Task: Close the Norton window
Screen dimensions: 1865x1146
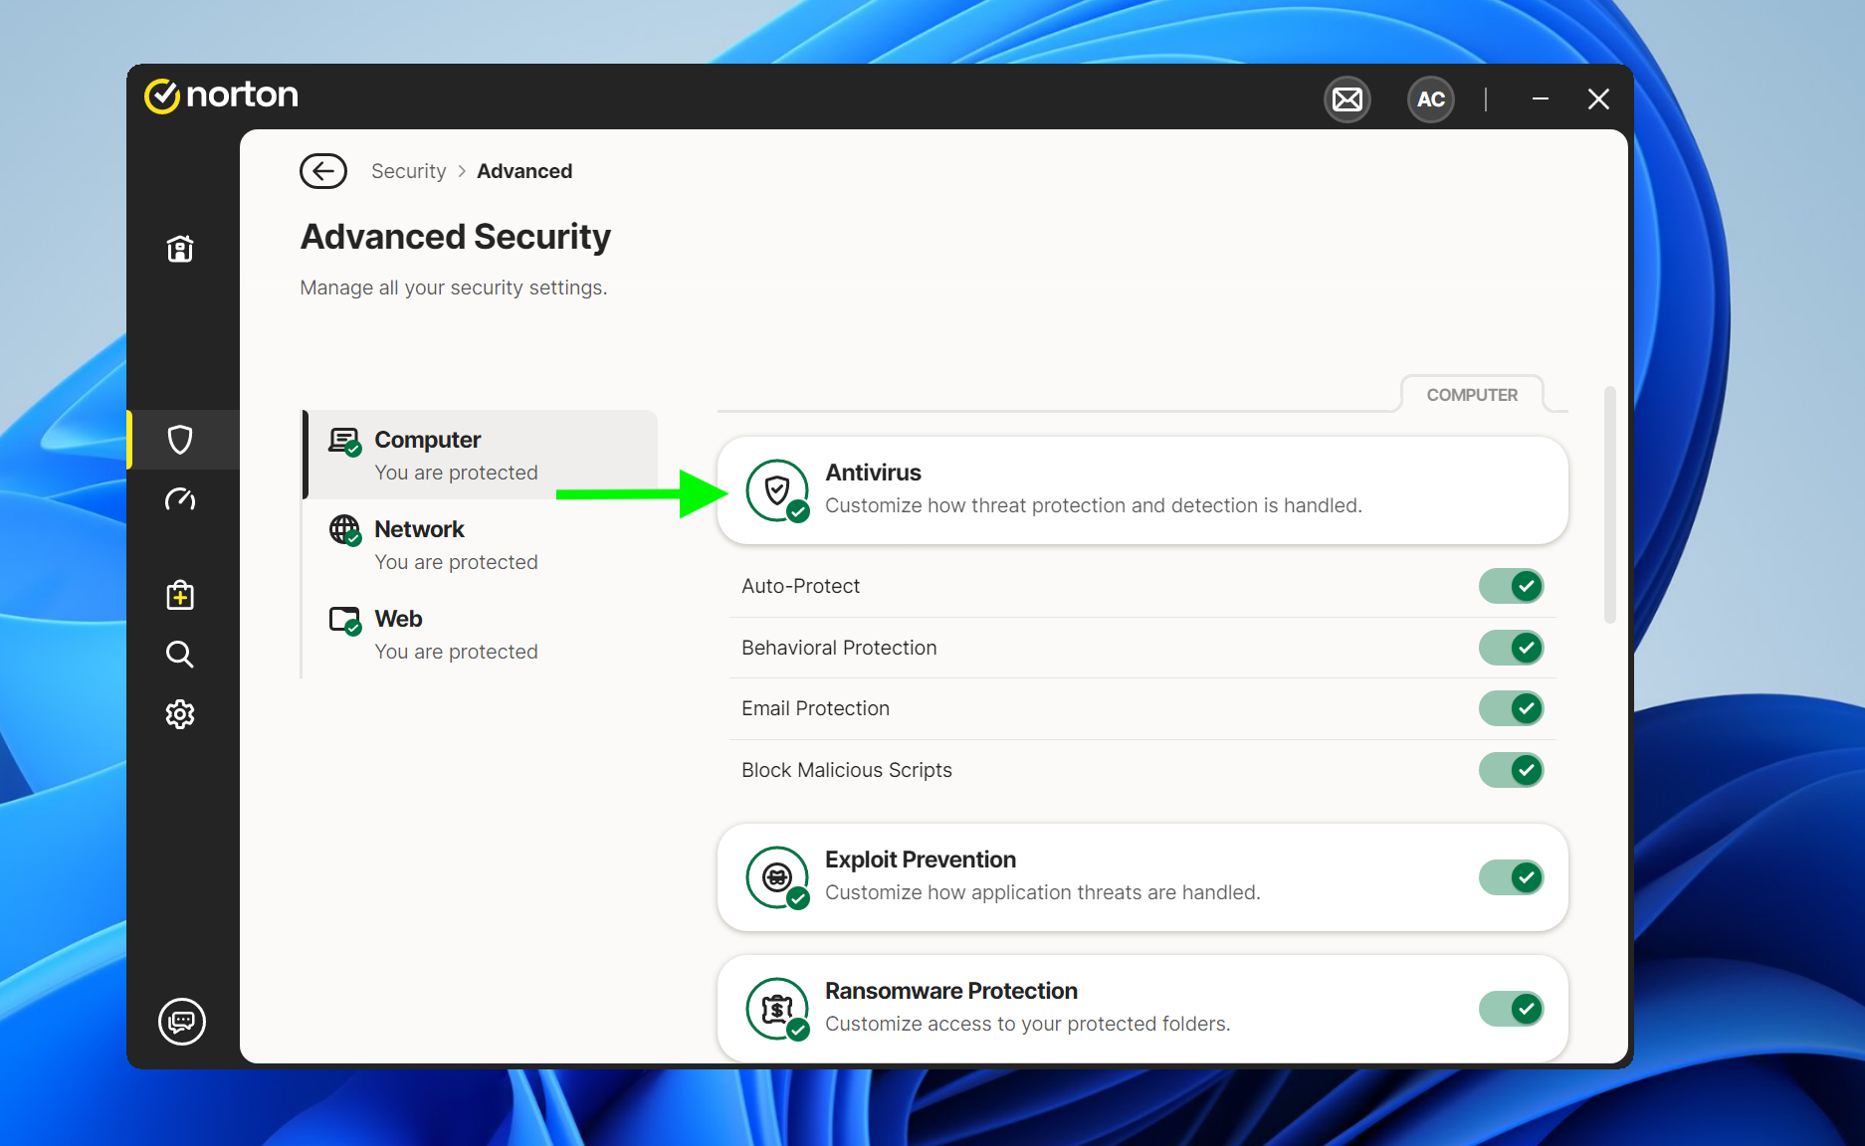Action: click(x=1598, y=99)
